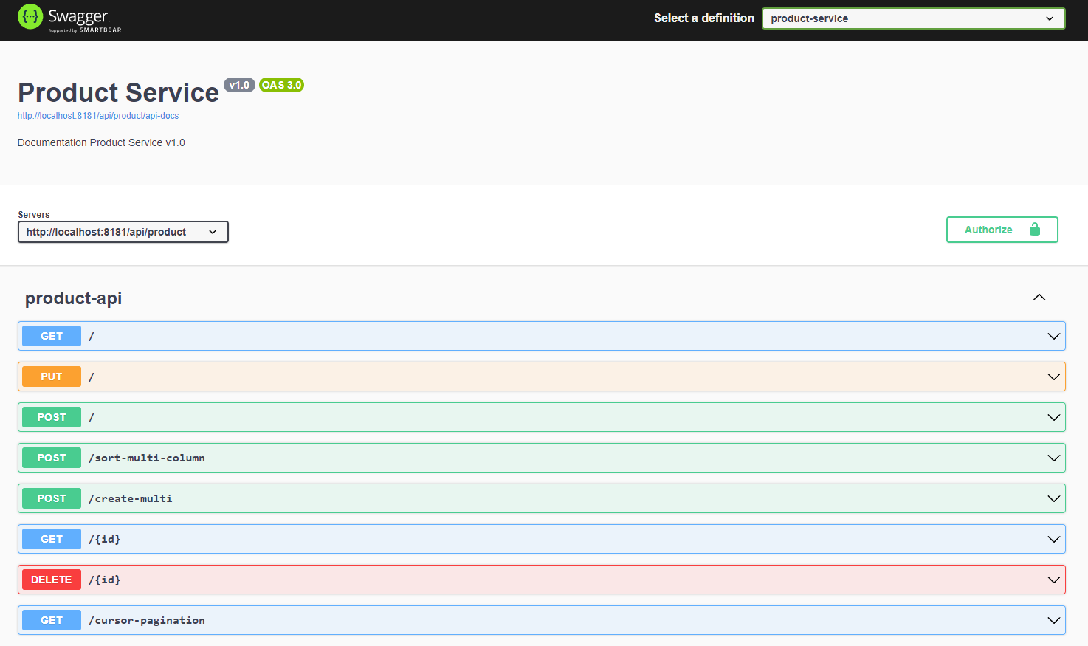Screen dimensions: 1088x646
Task: Click the POST badge for the root path
Action: [52, 417]
